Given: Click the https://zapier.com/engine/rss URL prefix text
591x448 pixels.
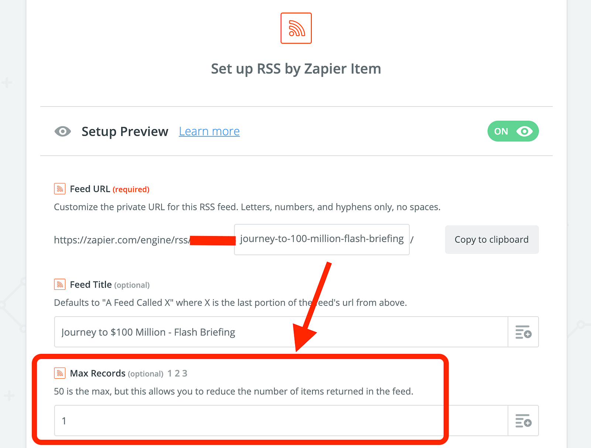Looking at the screenshot, I should point(122,240).
